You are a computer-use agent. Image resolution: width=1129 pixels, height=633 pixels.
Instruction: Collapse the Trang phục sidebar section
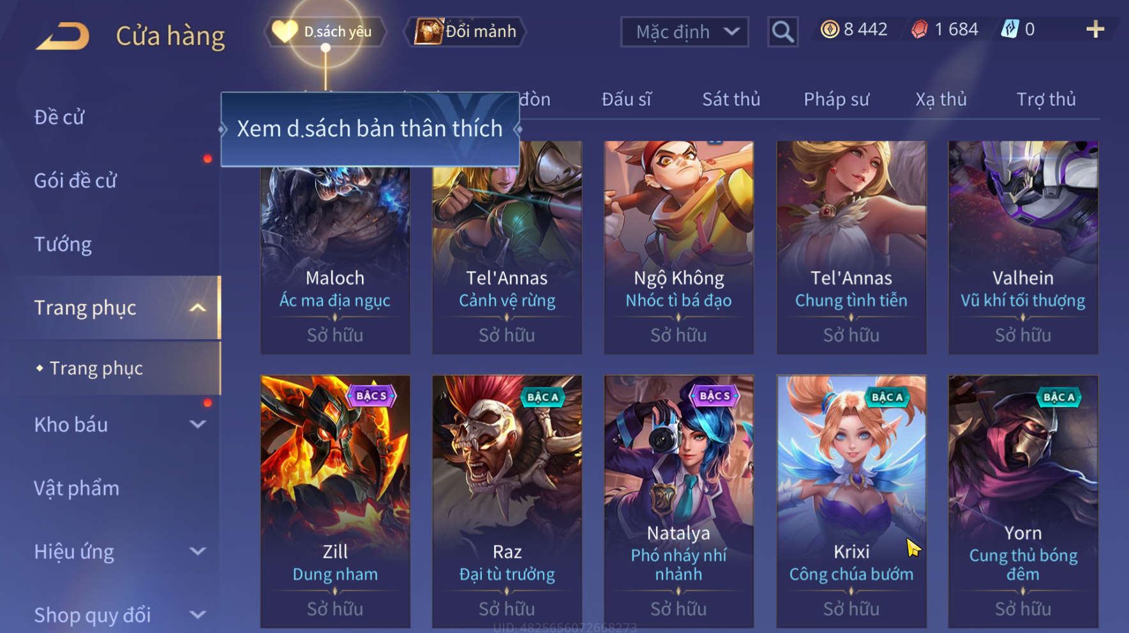tap(198, 308)
